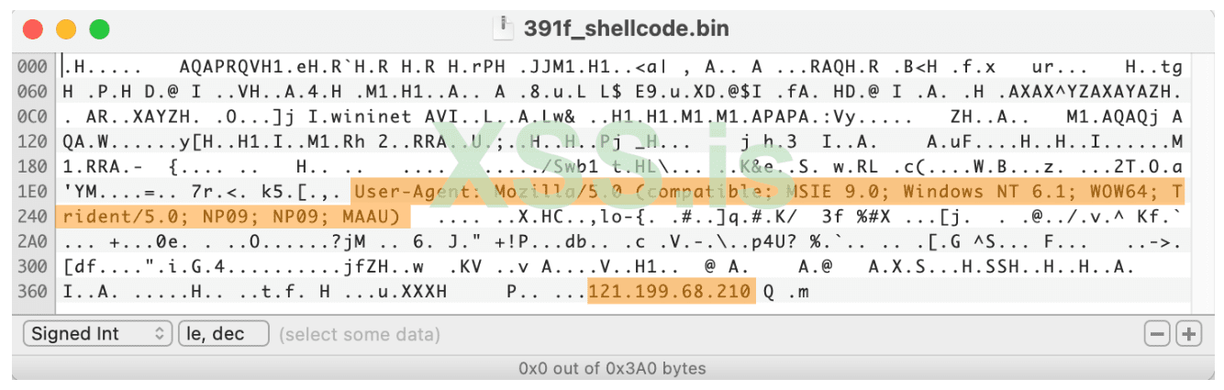Click the plus button to add an inspector row
1224x390 pixels.
point(1189,334)
